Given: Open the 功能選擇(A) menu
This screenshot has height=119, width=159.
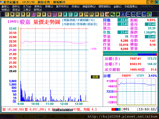Looking at the screenshot, I should (x=131, y=7).
